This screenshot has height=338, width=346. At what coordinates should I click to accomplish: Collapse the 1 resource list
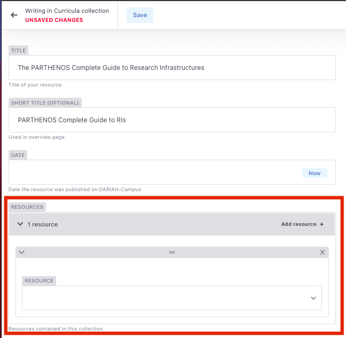point(20,224)
